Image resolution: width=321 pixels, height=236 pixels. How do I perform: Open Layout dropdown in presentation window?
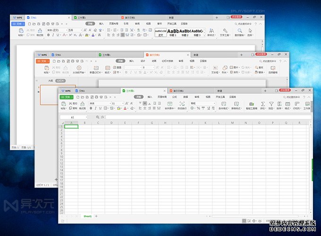(x=108, y=69)
